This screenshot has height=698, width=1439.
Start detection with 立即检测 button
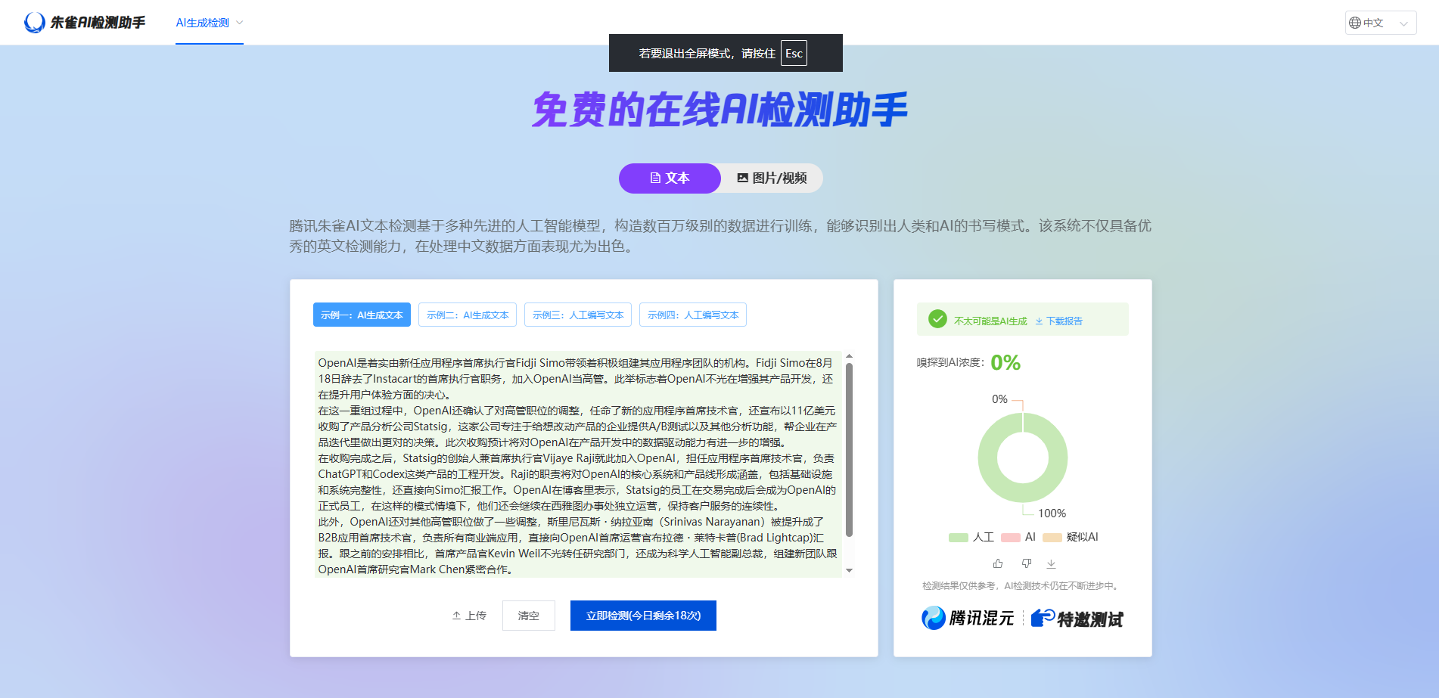(643, 616)
